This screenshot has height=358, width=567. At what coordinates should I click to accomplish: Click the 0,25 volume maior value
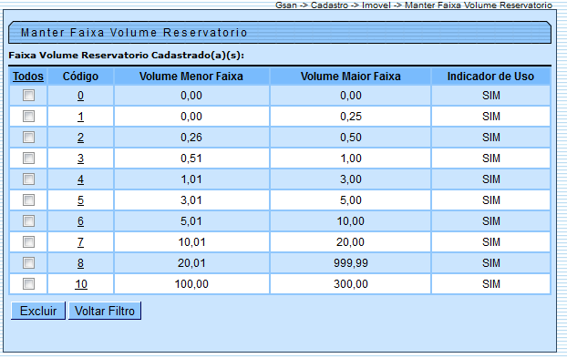[350, 117]
